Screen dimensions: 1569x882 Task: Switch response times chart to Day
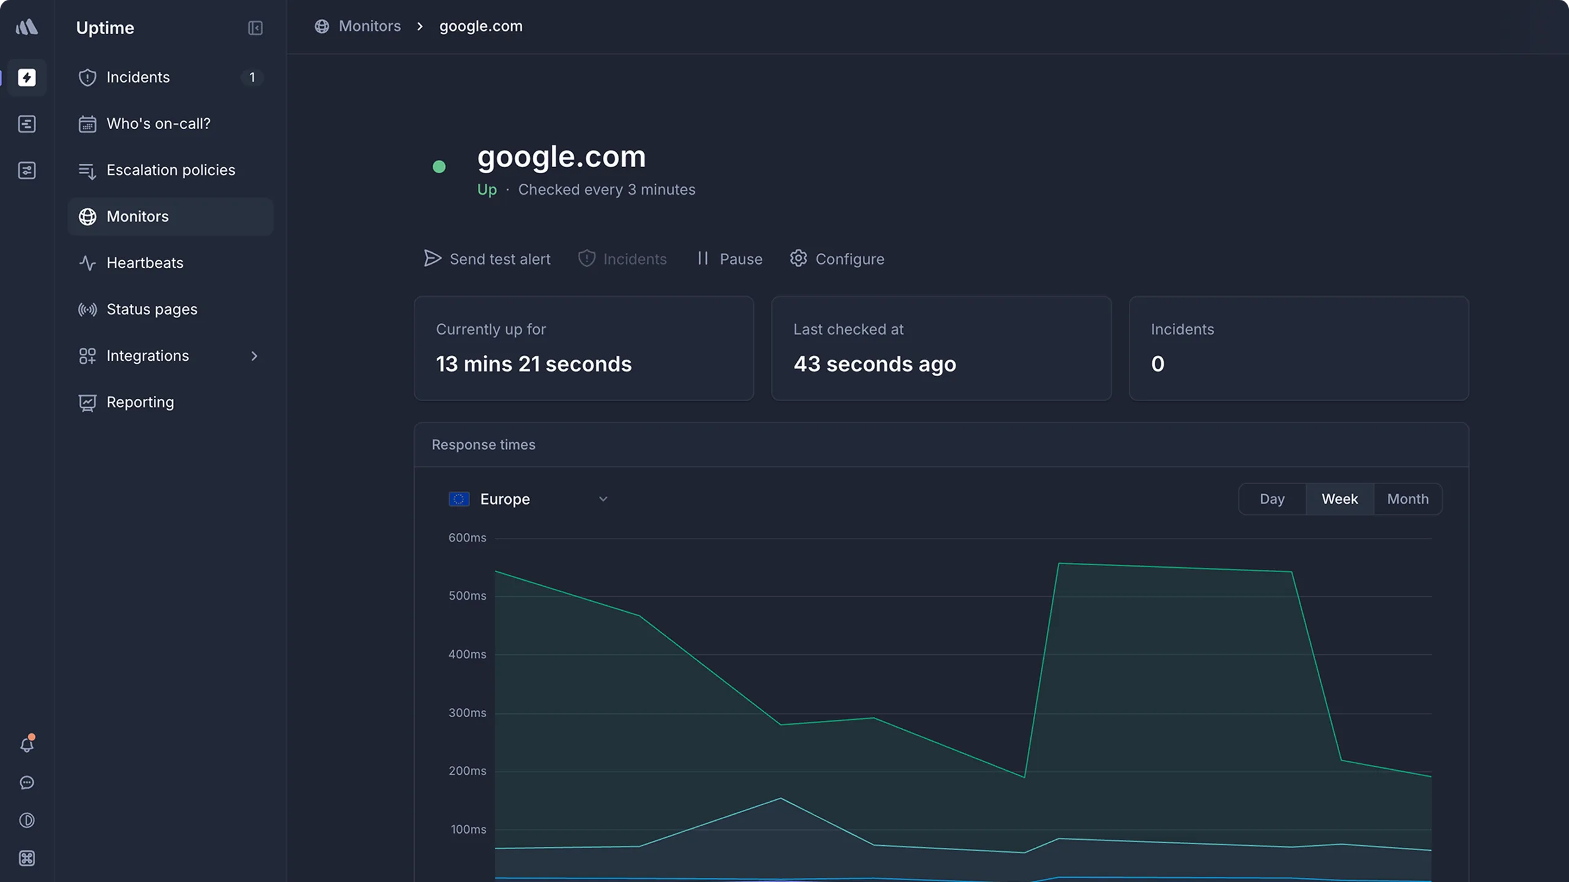(x=1272, y=499)
